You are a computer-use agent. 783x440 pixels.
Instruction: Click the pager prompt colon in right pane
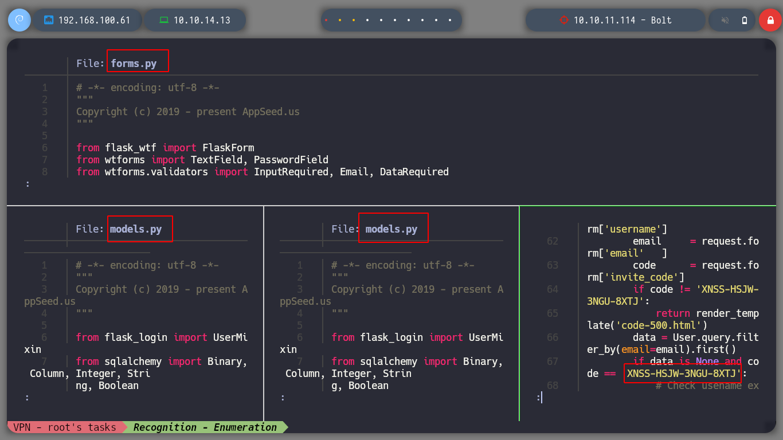click(539, 397)
